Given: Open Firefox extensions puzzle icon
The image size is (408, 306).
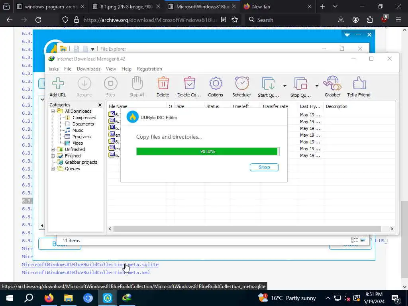Looking at the screenshot, I should 370,20.
